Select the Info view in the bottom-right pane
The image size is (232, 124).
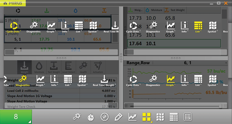click(184, 81)
